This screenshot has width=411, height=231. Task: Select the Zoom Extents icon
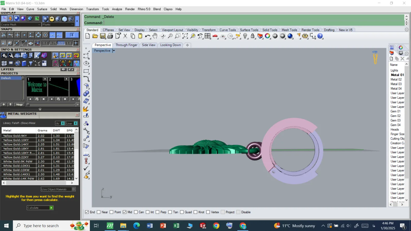(185, 36)
